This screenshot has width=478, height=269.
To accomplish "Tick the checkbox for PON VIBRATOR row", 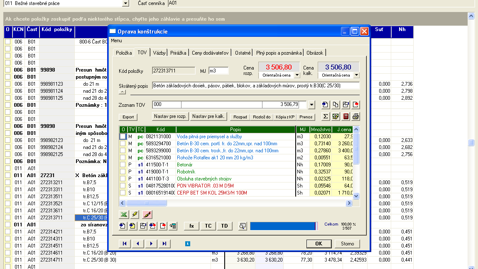I will (123, 185).
